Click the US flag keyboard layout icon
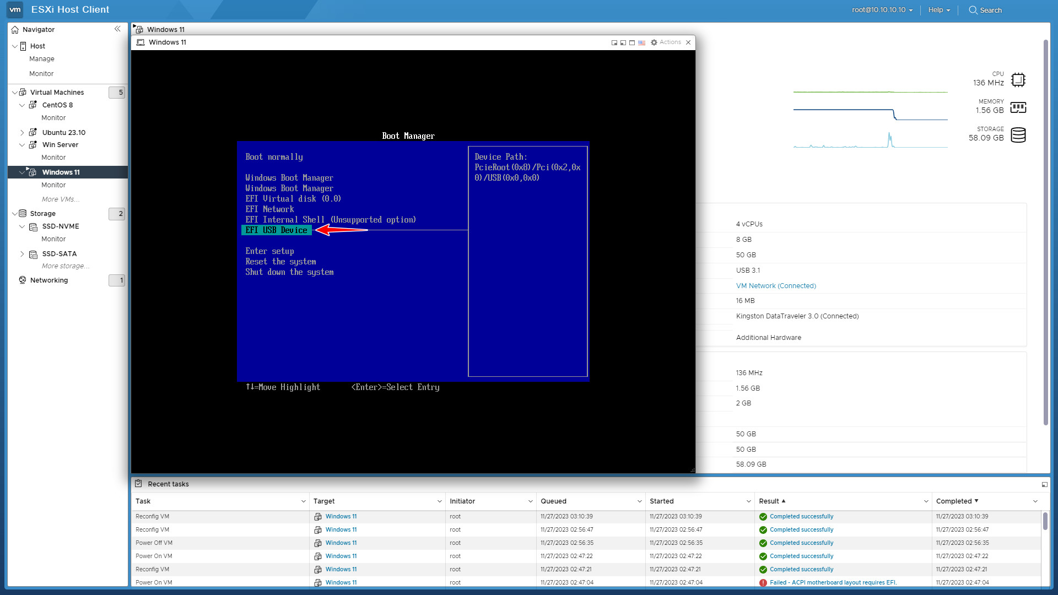The height and width of the screenshot is (595, 1058). (x=641, y=42)
